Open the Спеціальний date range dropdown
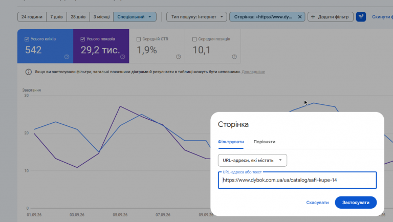This screenshot has width=393, height=222. 135,17
